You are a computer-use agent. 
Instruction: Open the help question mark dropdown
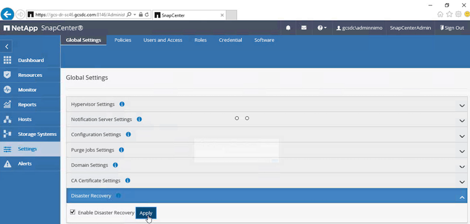coord(322,28)
